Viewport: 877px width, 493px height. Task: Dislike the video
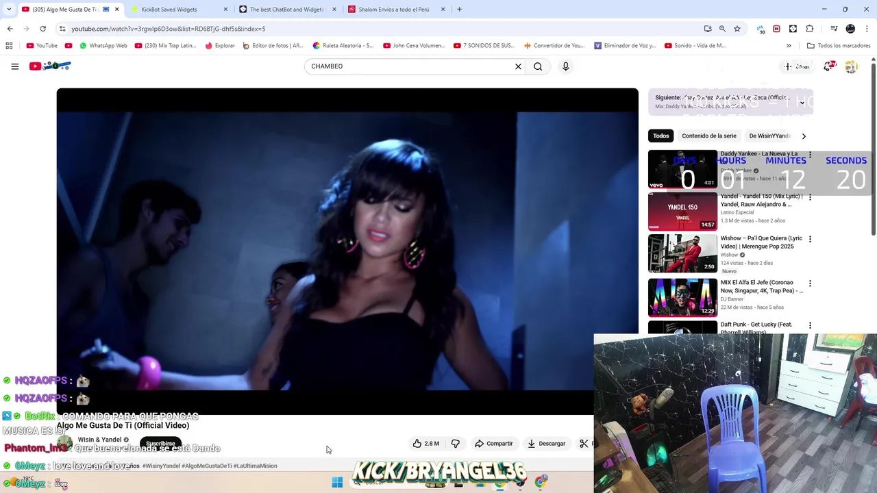[455, 444]
